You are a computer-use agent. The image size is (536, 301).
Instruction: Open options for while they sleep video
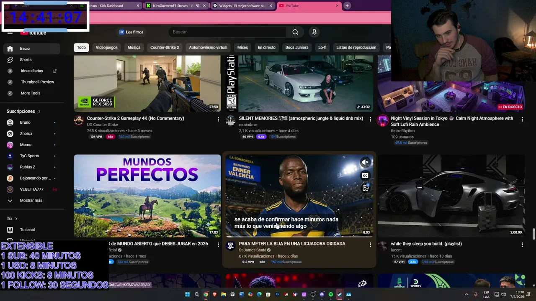click(522, 245)
